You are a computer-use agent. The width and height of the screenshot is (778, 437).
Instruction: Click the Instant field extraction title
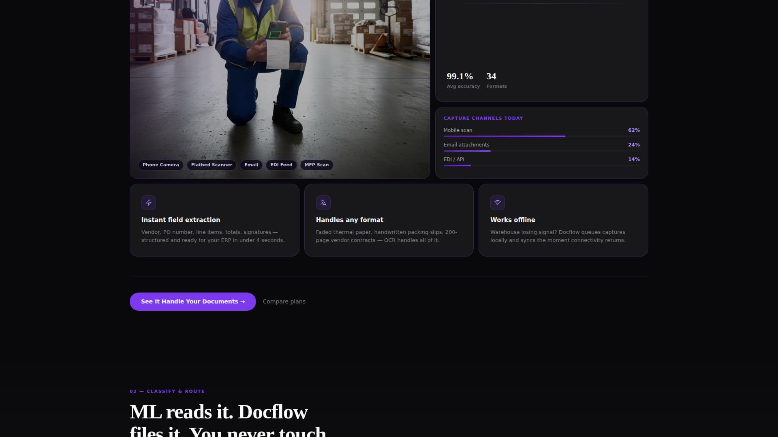point(181,220)
